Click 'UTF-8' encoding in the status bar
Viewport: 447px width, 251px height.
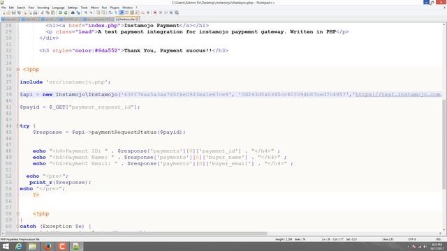(412, 239)
